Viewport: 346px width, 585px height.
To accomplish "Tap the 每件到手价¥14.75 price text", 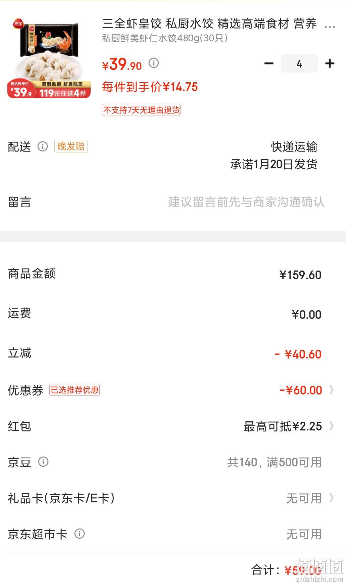I will tap(150, 87).
